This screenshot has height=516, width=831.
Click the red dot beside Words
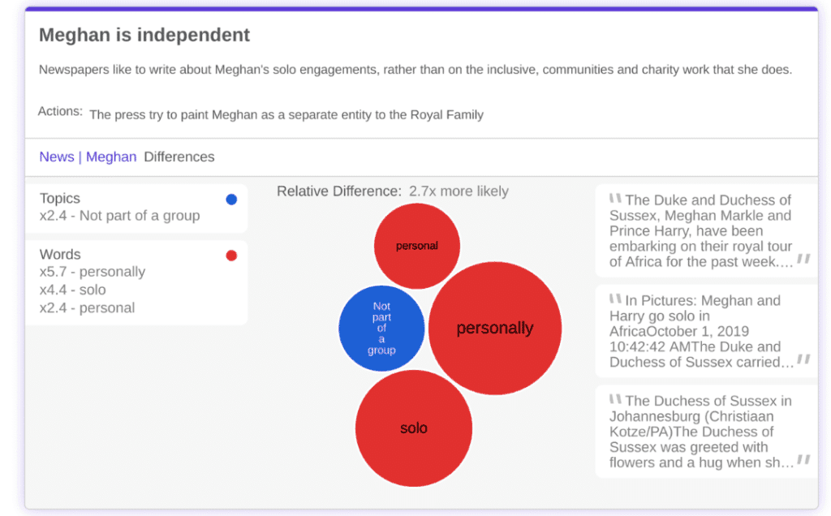[231, 256]
